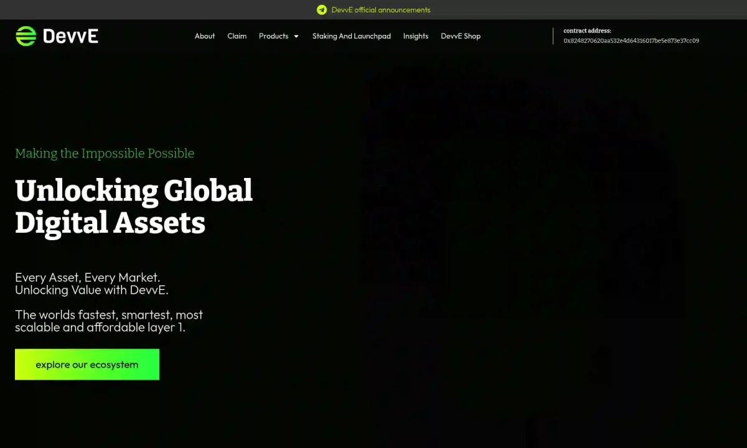The height and width of the screenshot is (448, 747).
Task: Go to the Claim page
Action: [x=237, y=36]
